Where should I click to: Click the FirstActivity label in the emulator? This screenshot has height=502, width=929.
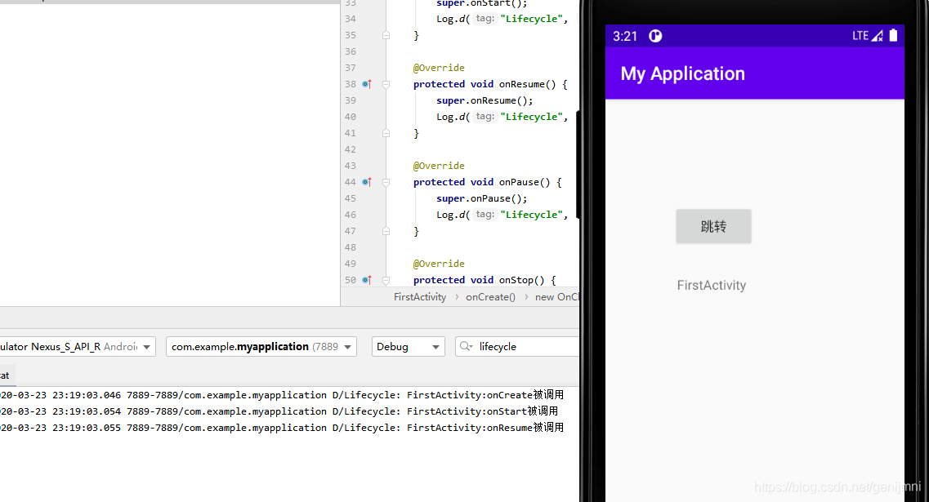712,286
